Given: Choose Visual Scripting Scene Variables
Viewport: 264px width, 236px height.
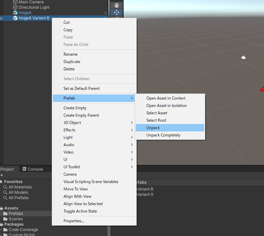Looking at the screenshot, I should [94, 182].
